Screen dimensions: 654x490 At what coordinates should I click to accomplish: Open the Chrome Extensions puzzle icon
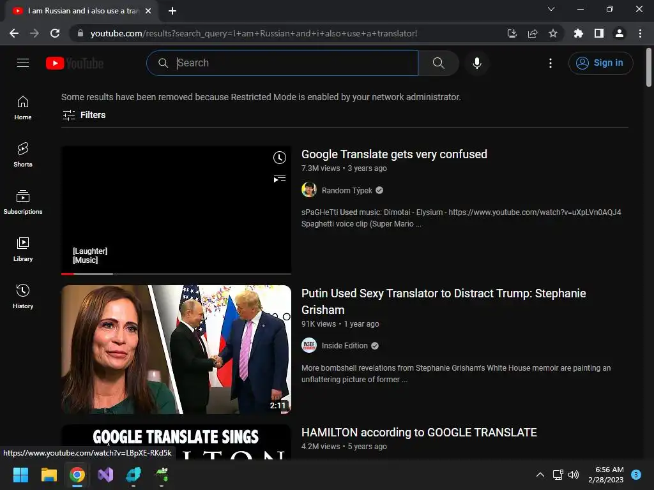[579, 33]
